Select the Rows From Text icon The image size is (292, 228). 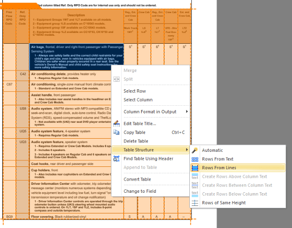[x=195, y=159]
